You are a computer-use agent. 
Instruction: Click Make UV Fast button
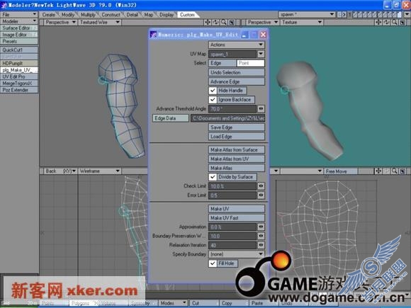[x=237, y=218]
